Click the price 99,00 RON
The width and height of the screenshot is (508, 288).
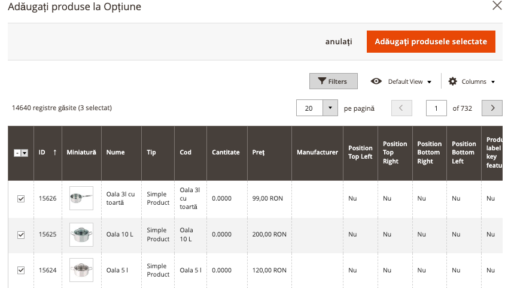[x=267, y=198]
